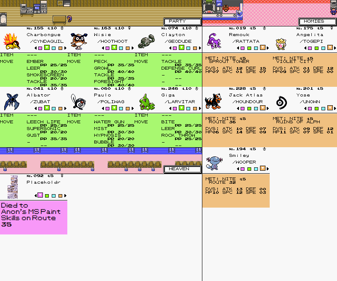Image resolution: width=337 pixels, height=281 pixels.
Task: Go to previous page on Remouk's card
Action: click(x=238, y=48)
